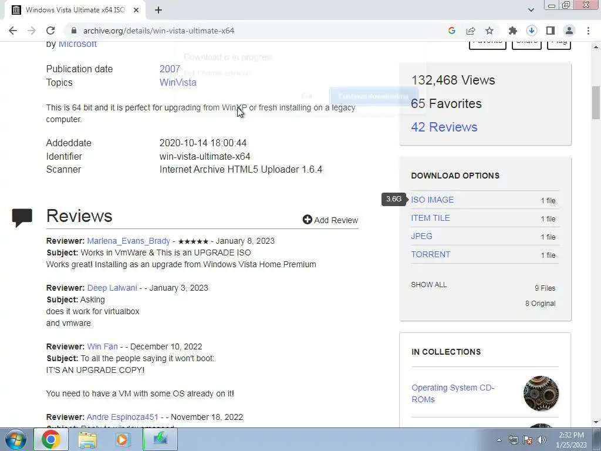Open the WinVista topic link
The image size is (601, 451).
coord(178,82)
